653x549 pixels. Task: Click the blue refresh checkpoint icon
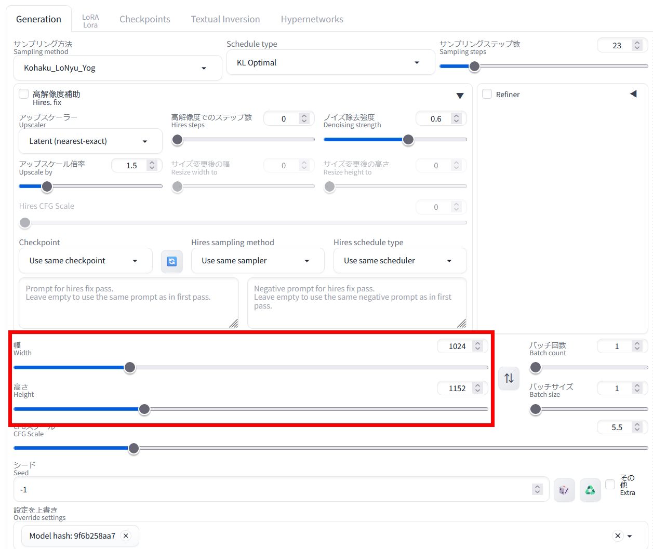(x=171, y=261)
